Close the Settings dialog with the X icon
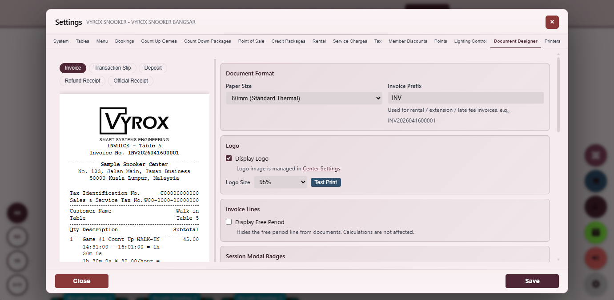614x300 pixels. pos(552,22)
